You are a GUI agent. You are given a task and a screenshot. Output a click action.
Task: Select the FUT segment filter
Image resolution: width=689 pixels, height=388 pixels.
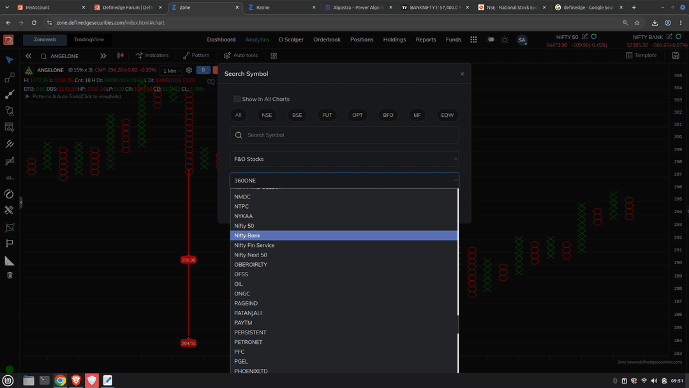327,115
